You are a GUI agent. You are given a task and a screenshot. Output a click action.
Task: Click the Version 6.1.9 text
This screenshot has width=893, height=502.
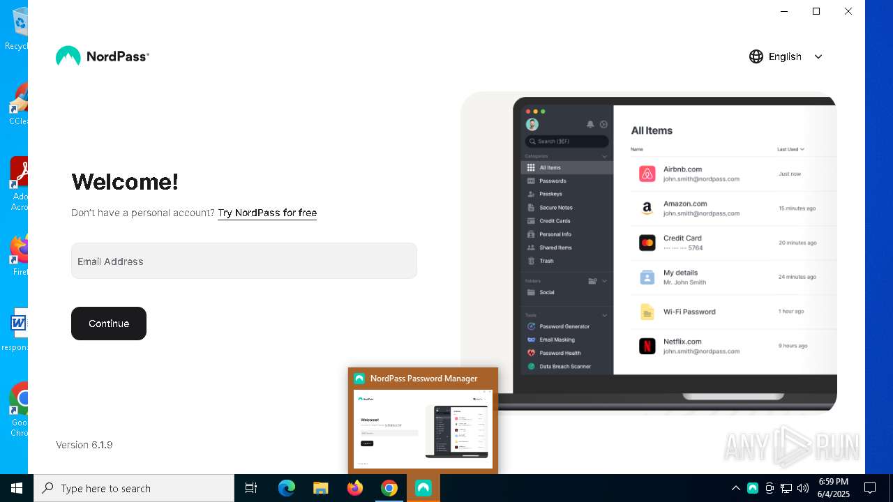[x=84, y=445]
